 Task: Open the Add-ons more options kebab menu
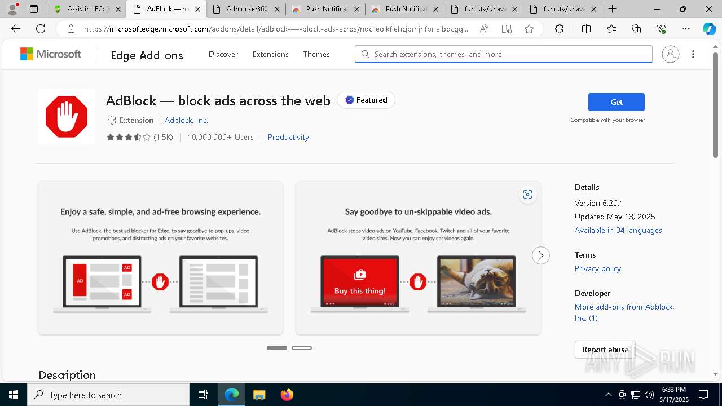click(693, 54)
